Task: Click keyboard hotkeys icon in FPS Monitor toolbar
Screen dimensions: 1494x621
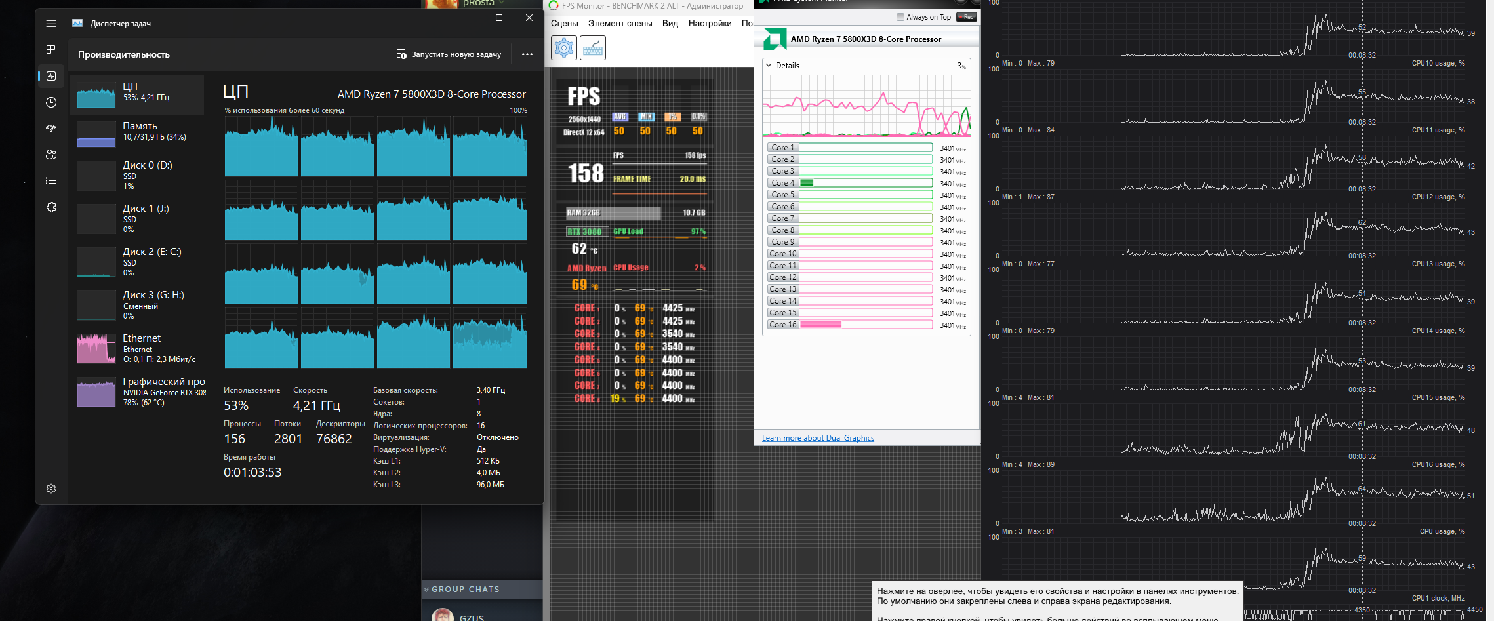Action: tap(593, 48)
